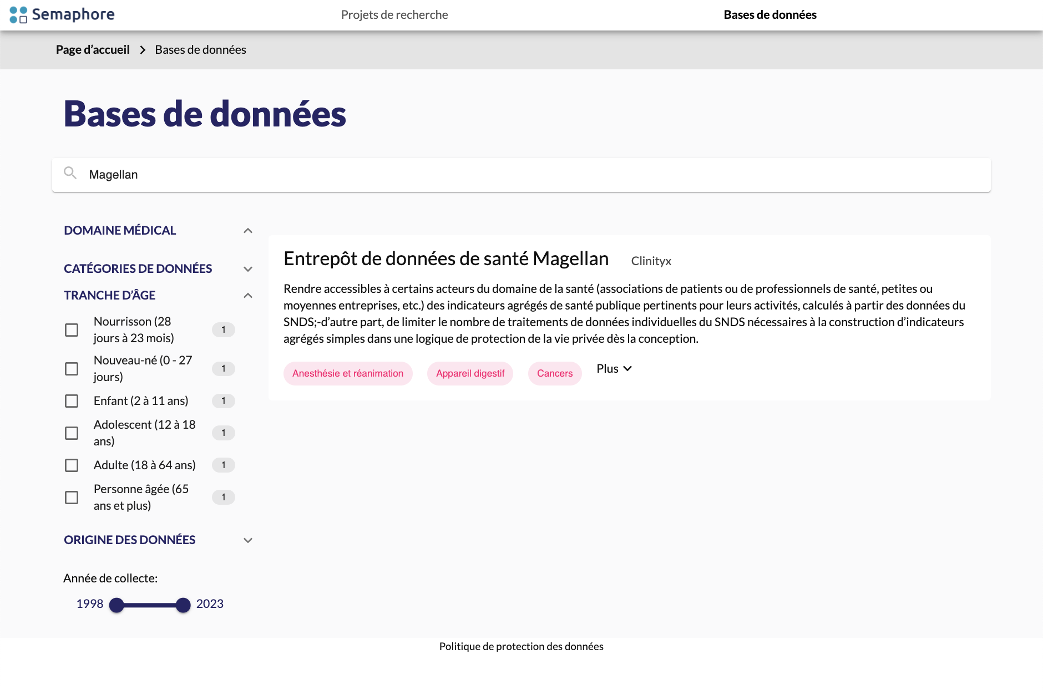Check the Enfant (2 à 11 ans) box

click(x=72, y=401)
